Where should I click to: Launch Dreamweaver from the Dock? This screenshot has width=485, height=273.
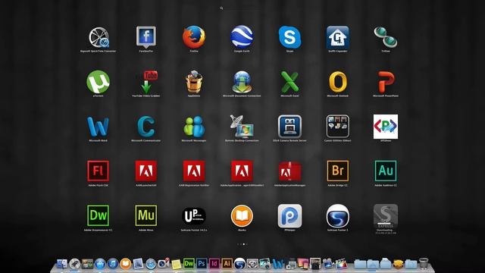pos(189,264)
